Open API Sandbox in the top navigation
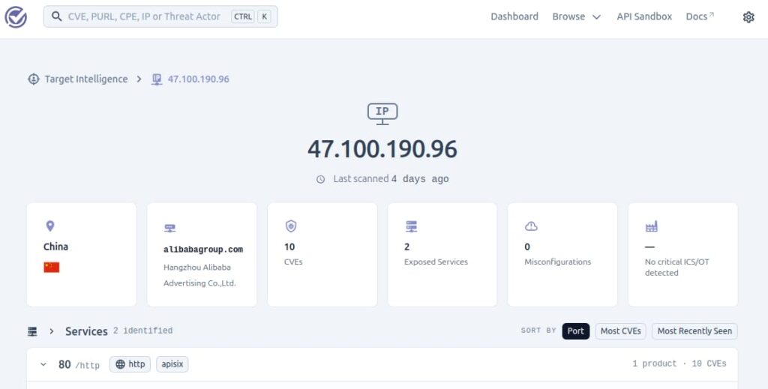 pyautogui.click(x=644, y=16)
